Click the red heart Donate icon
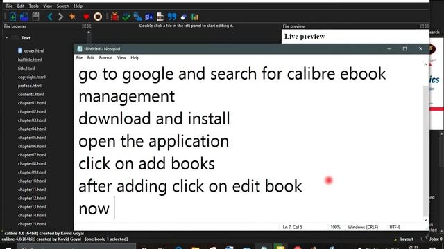Screen dimensions: 444x249 point(86,17)
